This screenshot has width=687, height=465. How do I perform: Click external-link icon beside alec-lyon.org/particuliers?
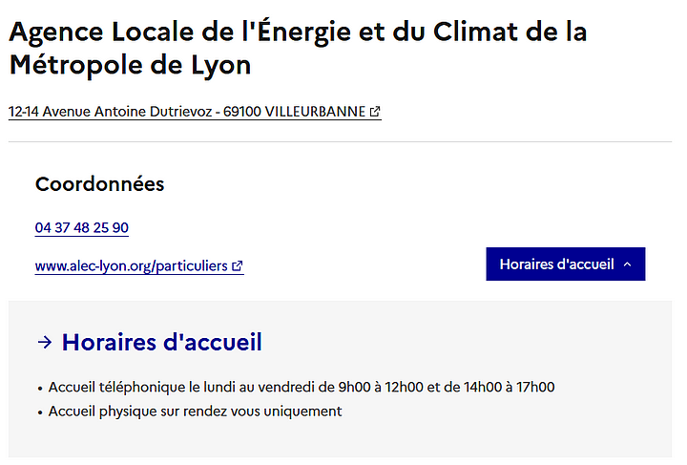pyautogui.click(x=238, y=266)
